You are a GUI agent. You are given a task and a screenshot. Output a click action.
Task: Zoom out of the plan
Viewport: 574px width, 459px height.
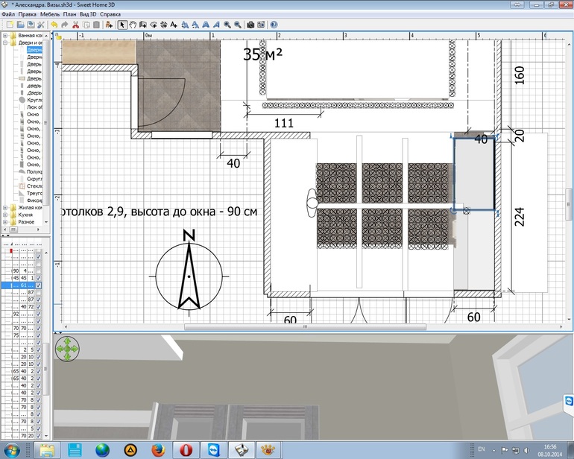pos(238,25)
